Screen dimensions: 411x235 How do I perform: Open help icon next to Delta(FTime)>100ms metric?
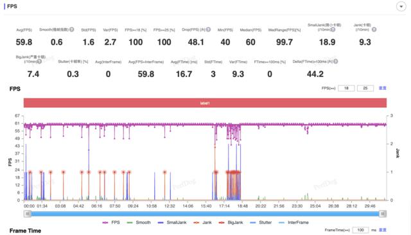pyautogui.click(x=335, y=61)
